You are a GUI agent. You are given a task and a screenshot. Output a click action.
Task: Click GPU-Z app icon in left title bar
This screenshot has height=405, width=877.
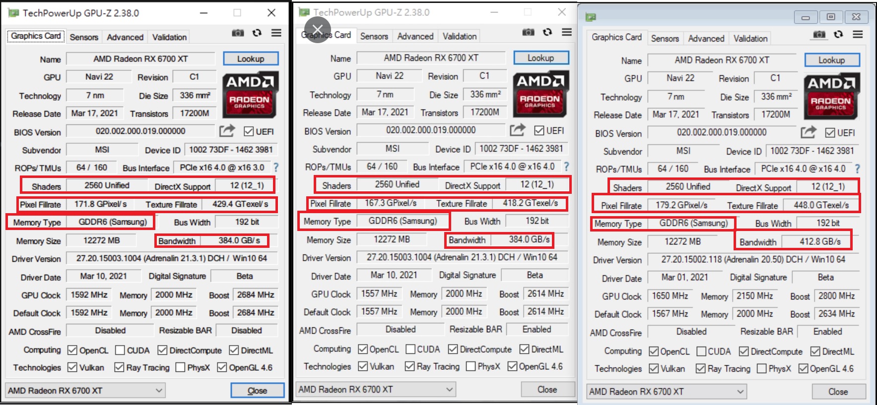point(14,13)
